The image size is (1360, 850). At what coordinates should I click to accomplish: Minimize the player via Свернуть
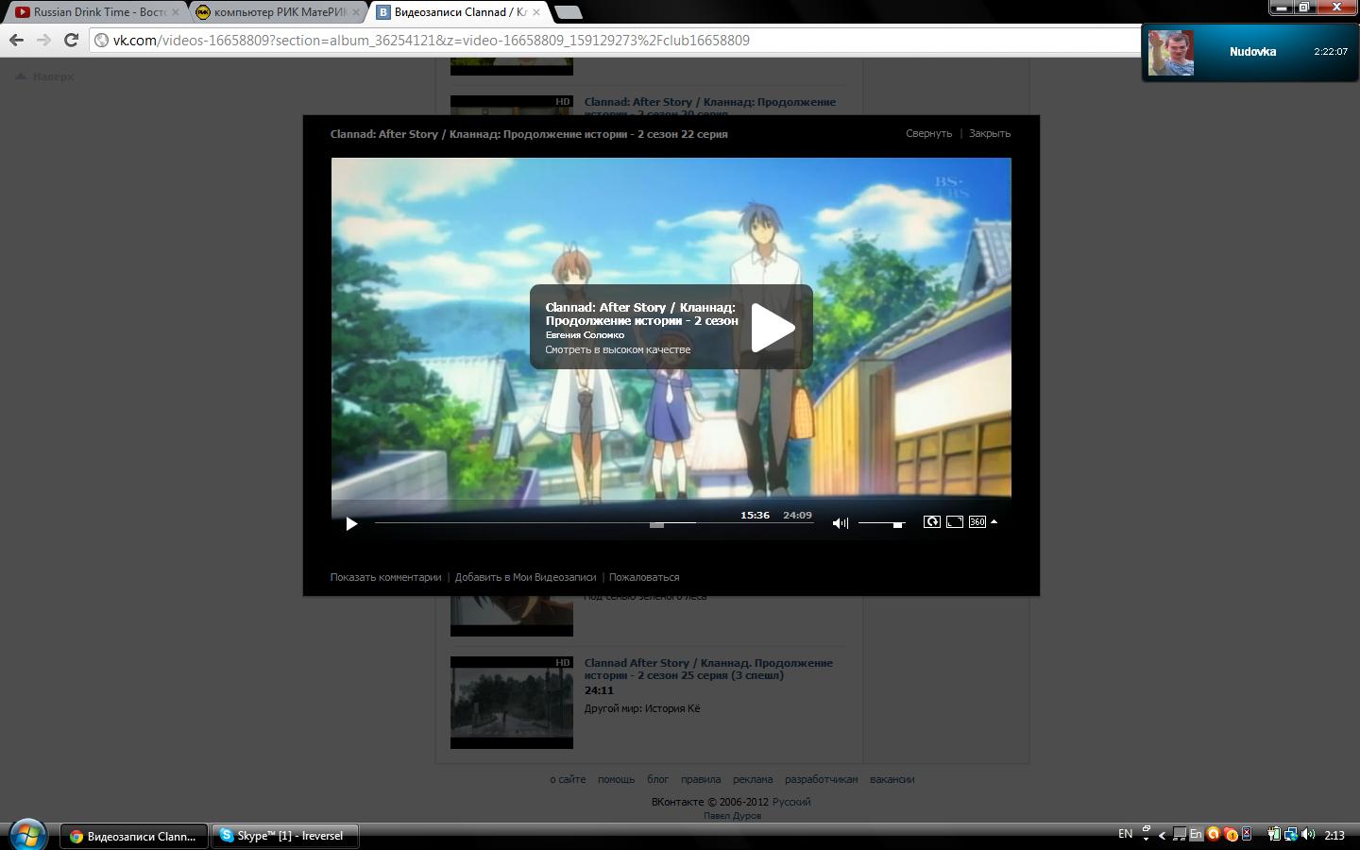pyautogui.click(x=928, y=133)
